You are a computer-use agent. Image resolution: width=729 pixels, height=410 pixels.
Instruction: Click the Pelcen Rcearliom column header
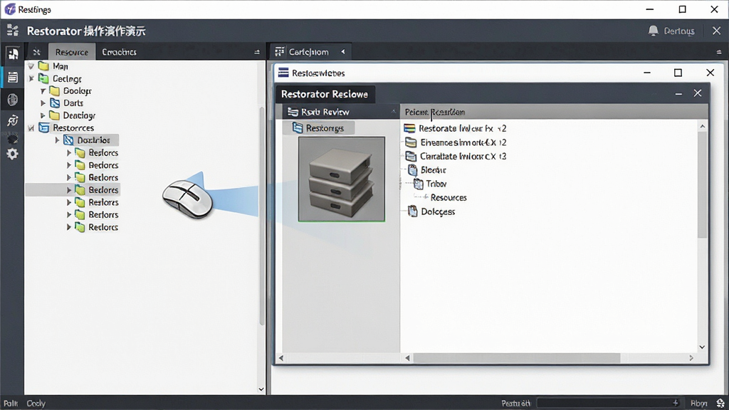[x=435, y=112]
